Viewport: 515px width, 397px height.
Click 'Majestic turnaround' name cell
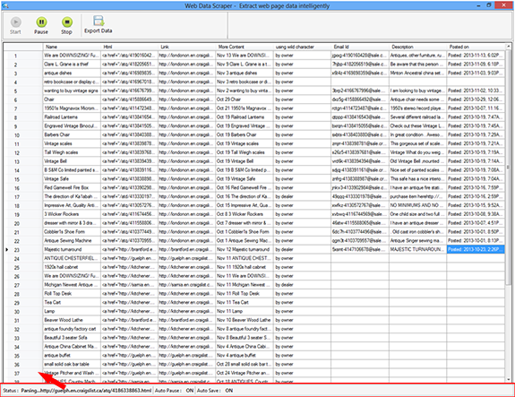click(72, 249)
